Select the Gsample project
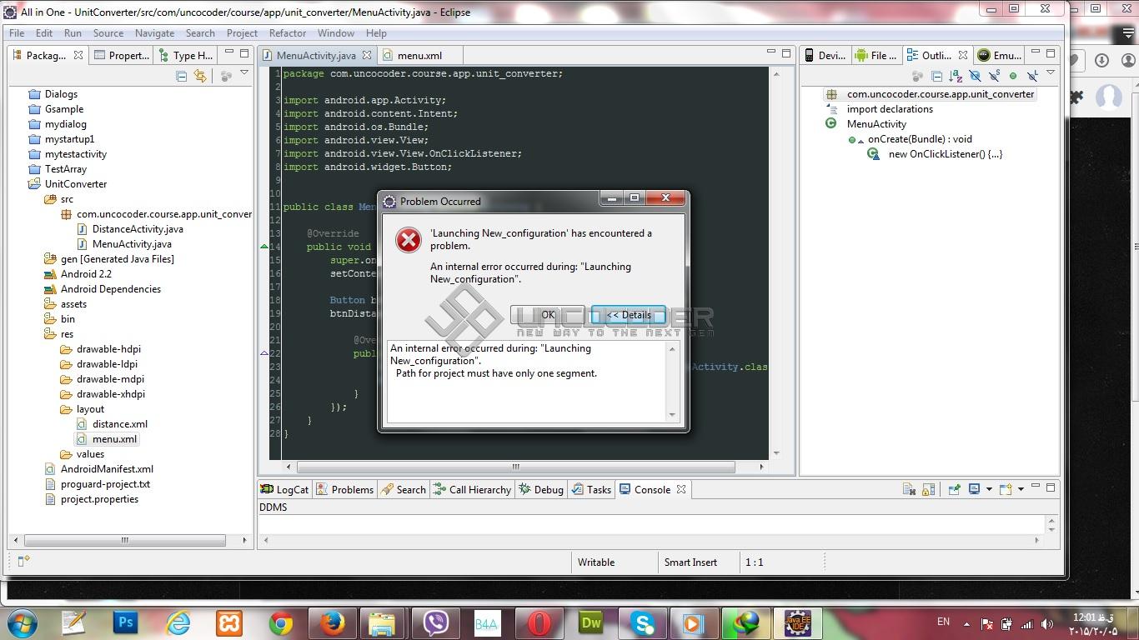The height and width of the screenshot is (640, 1139). [64, 109]
